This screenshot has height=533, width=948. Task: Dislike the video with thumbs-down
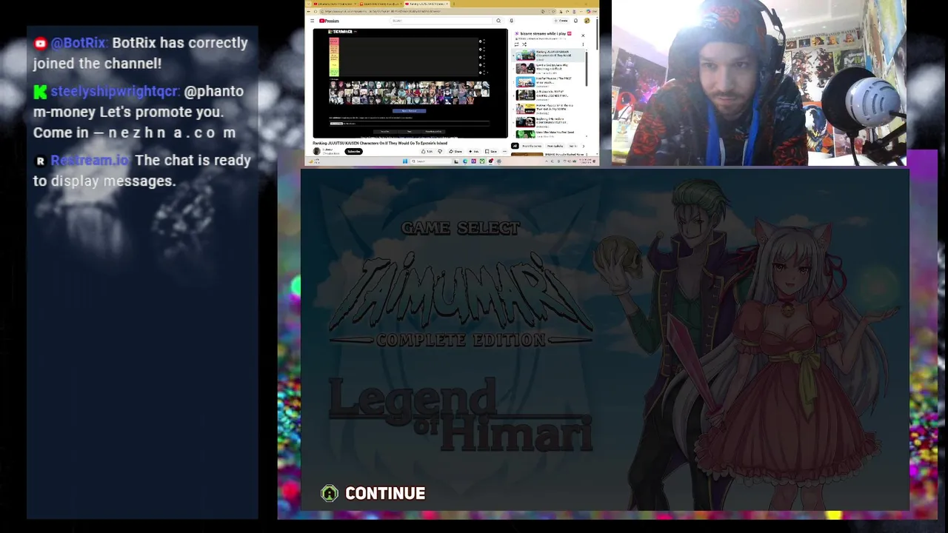click(x=440, y=151)
